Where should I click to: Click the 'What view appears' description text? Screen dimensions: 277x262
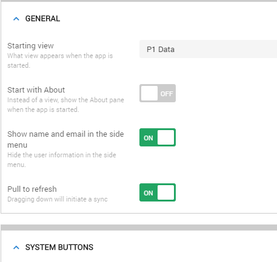coord(60,61)
